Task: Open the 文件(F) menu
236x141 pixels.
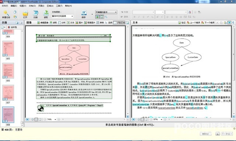Action: [5, 6]
